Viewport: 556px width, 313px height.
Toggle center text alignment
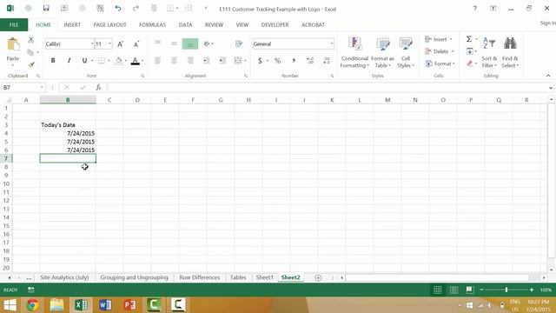174,61
